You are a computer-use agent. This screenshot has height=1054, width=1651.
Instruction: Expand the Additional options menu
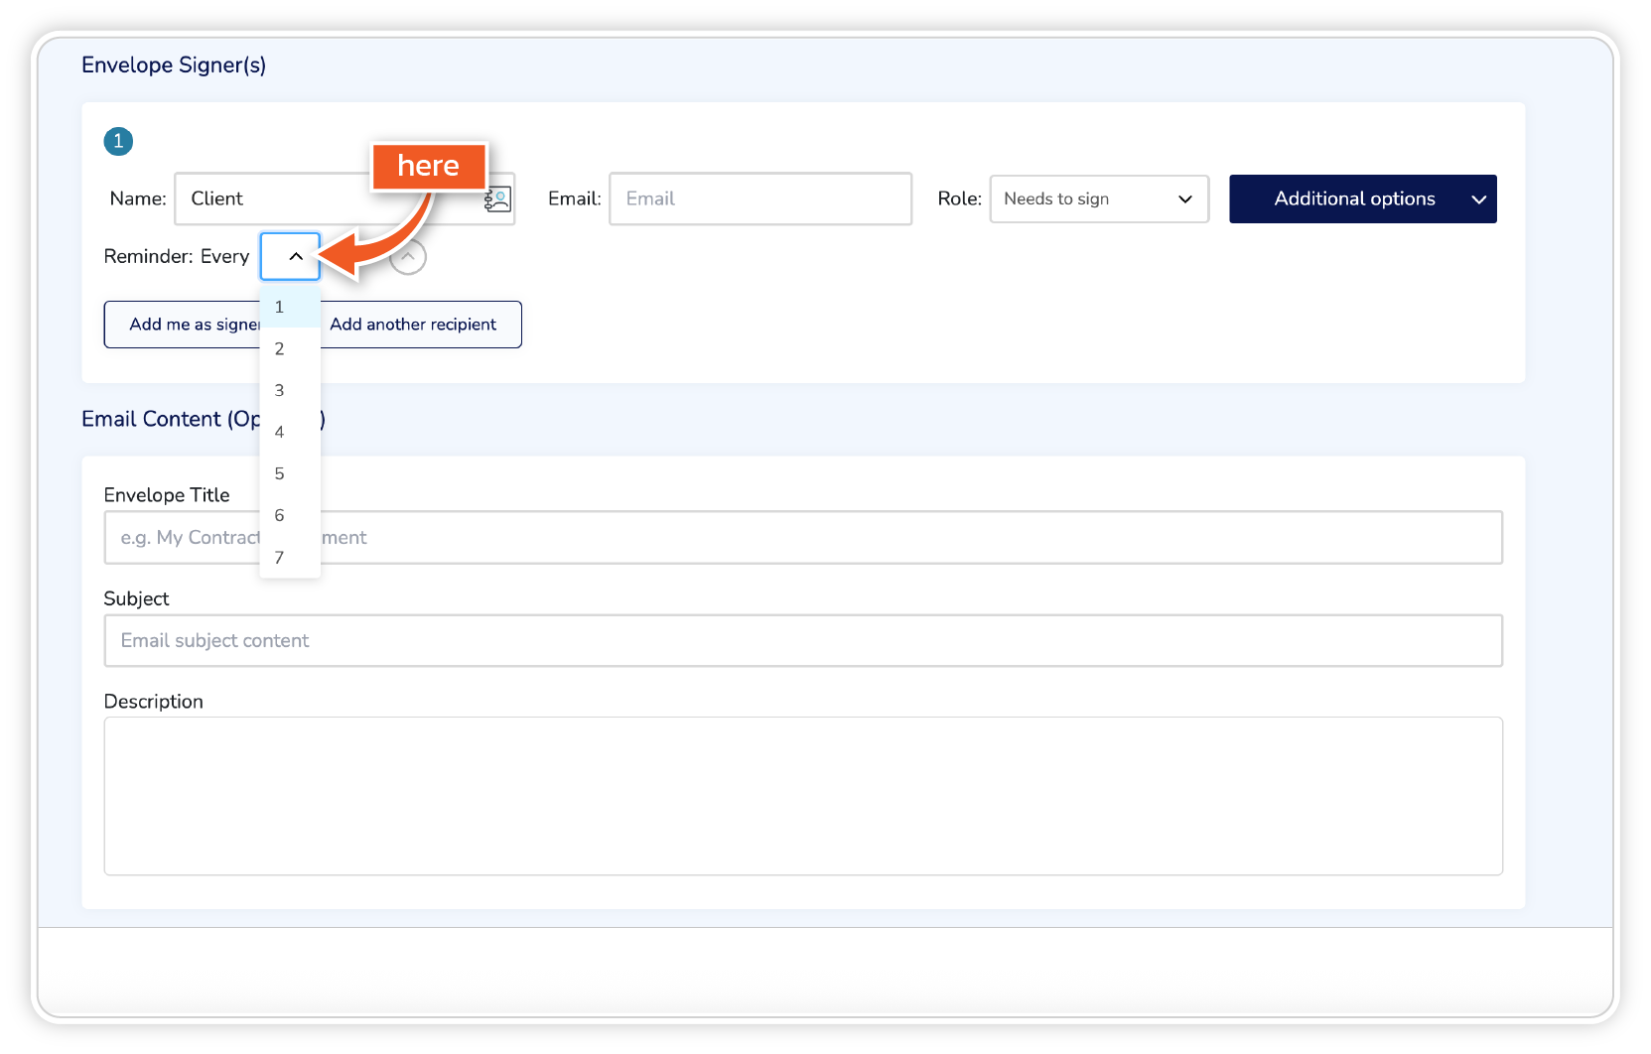1362,198
